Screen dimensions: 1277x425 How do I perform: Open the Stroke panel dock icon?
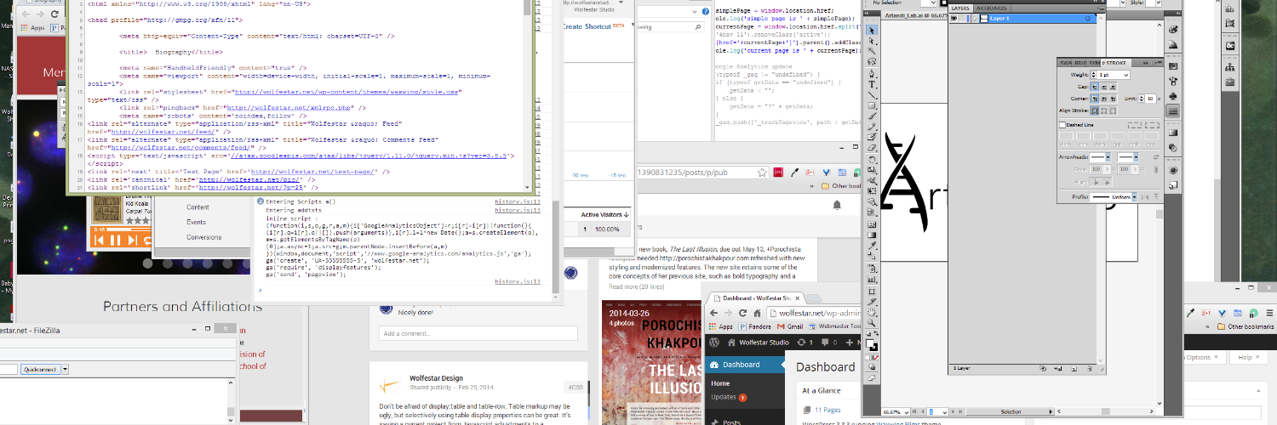coord(1172,110)
